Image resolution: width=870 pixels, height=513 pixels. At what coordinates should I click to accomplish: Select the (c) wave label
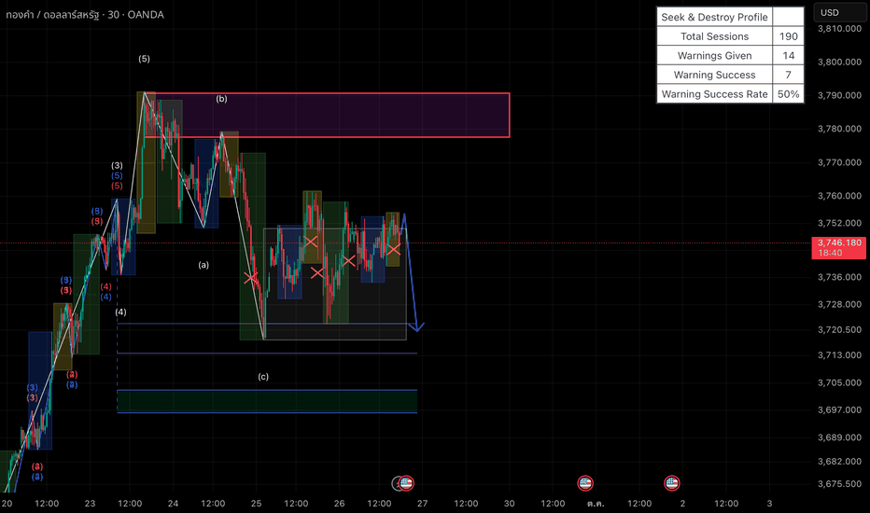[263, 377]
